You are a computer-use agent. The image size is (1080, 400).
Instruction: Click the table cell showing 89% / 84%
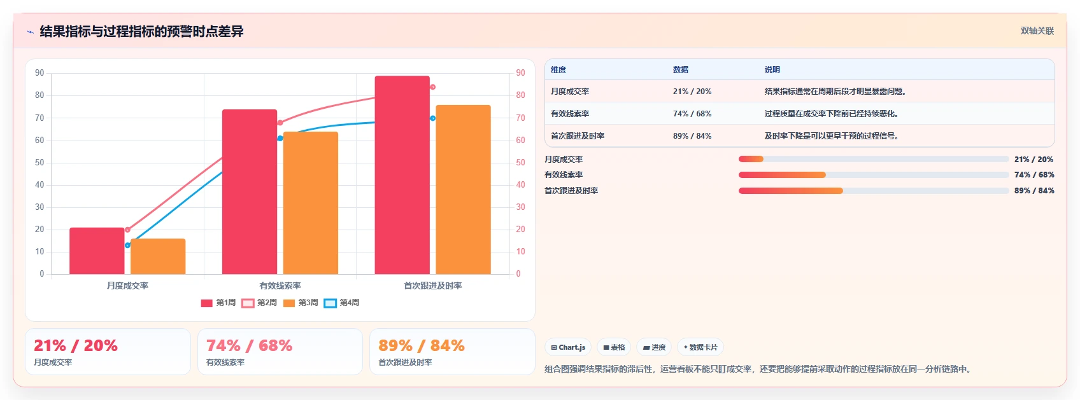692,136
